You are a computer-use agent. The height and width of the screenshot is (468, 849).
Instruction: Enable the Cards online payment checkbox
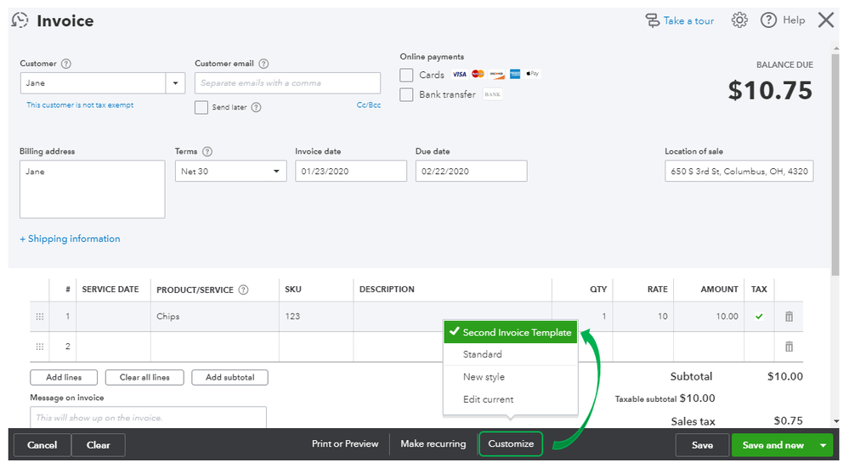point(407,76)
